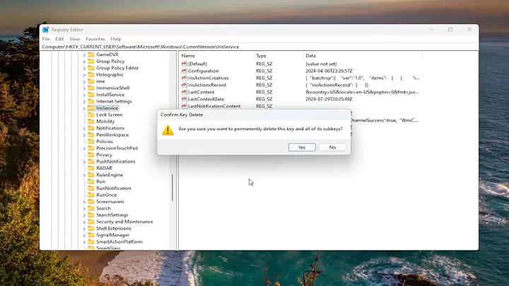Expand the RulesEngine key

click(x=84, y=175)
